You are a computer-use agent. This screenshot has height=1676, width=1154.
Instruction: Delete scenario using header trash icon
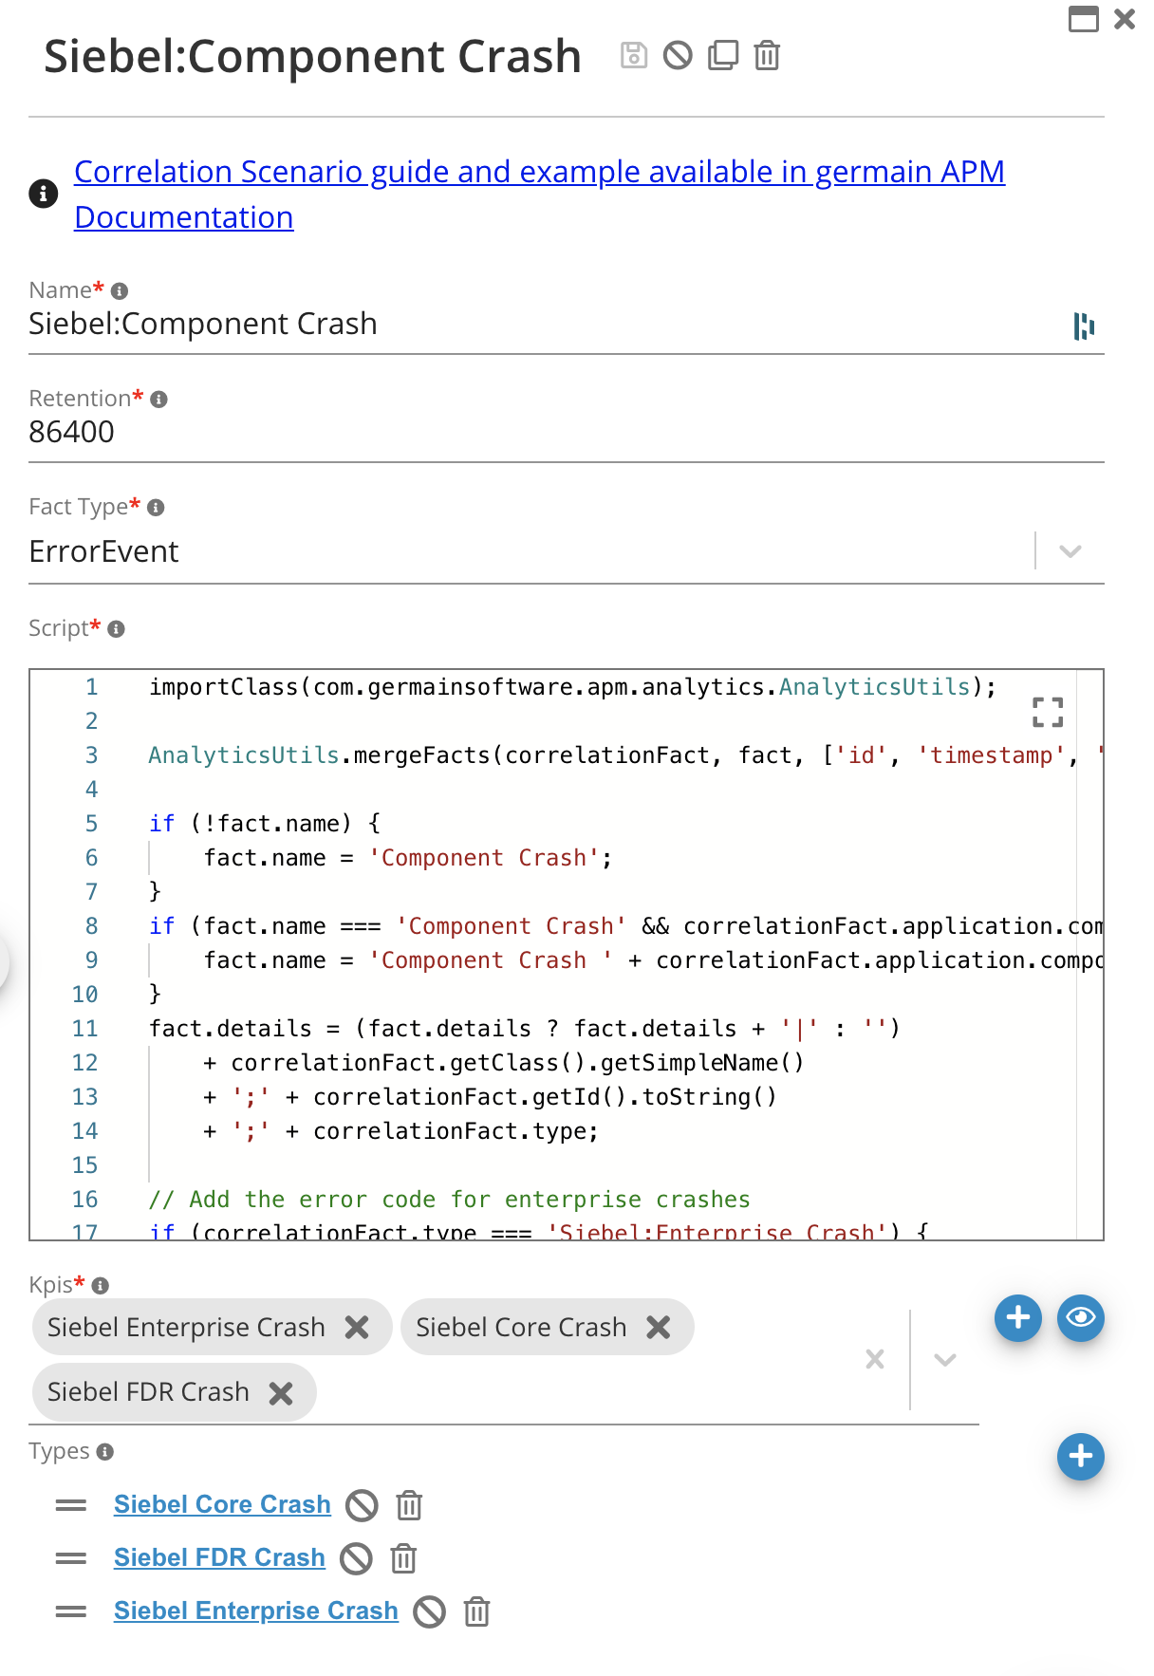pyautogui.click(x=767, y=56)
